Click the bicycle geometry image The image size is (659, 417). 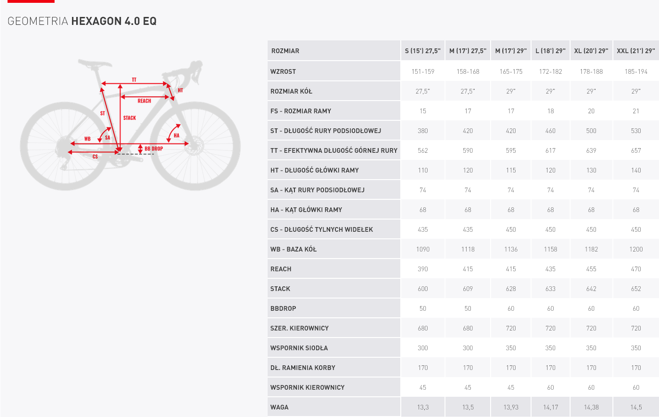click(130, 125)
